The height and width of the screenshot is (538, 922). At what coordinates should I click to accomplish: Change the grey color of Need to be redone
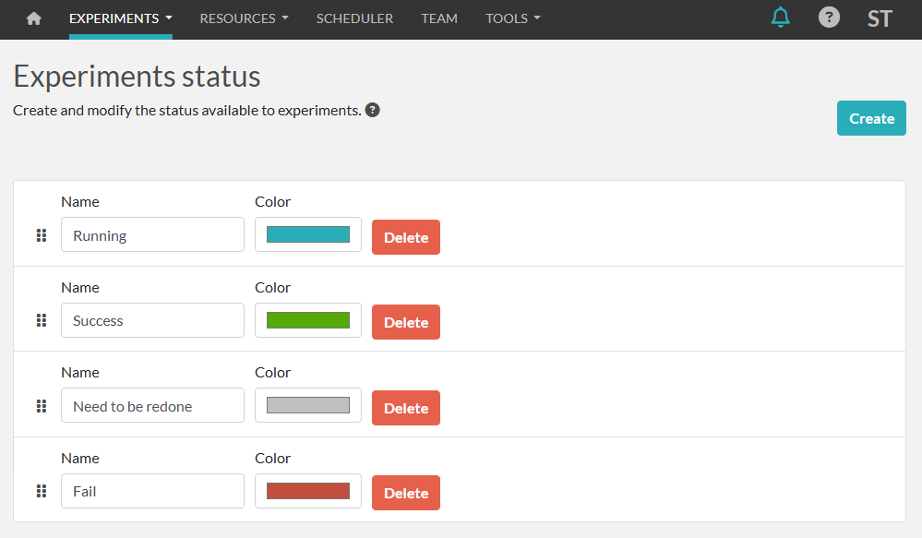click(x=308, y=405)
